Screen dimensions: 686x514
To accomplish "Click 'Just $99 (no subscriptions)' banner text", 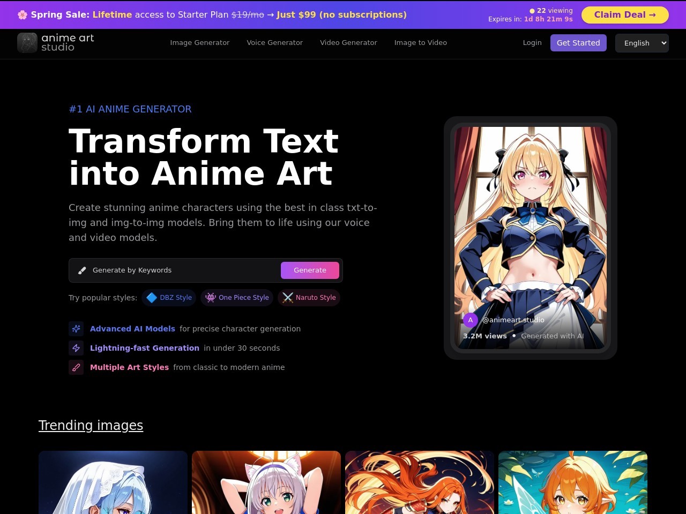I will click(341, 15).
